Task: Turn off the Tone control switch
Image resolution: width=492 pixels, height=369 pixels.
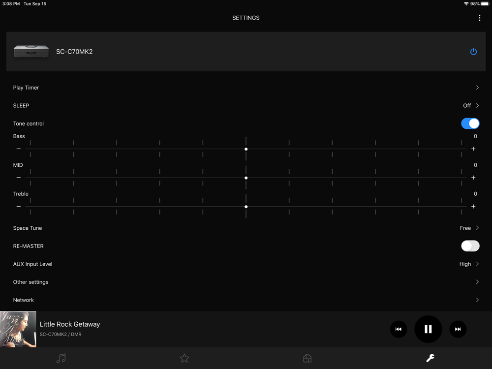Action: click(x=470, y=123)
